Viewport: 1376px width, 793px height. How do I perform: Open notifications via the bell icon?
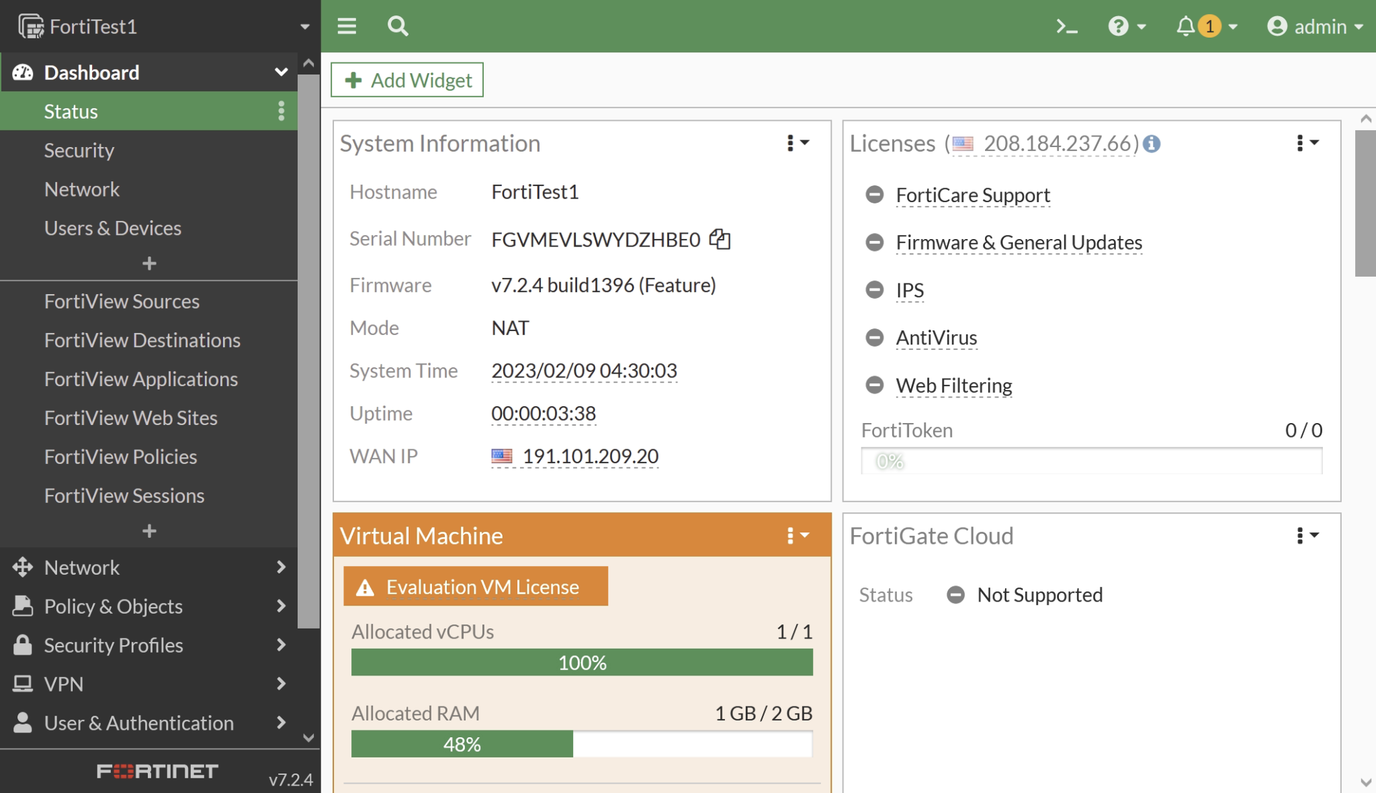coord(1185,26)
